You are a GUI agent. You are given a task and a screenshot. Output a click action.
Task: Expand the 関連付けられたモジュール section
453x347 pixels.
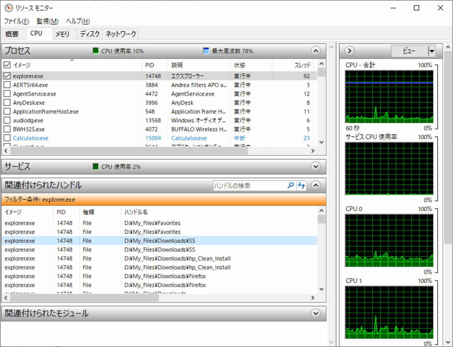coord(316,313)
